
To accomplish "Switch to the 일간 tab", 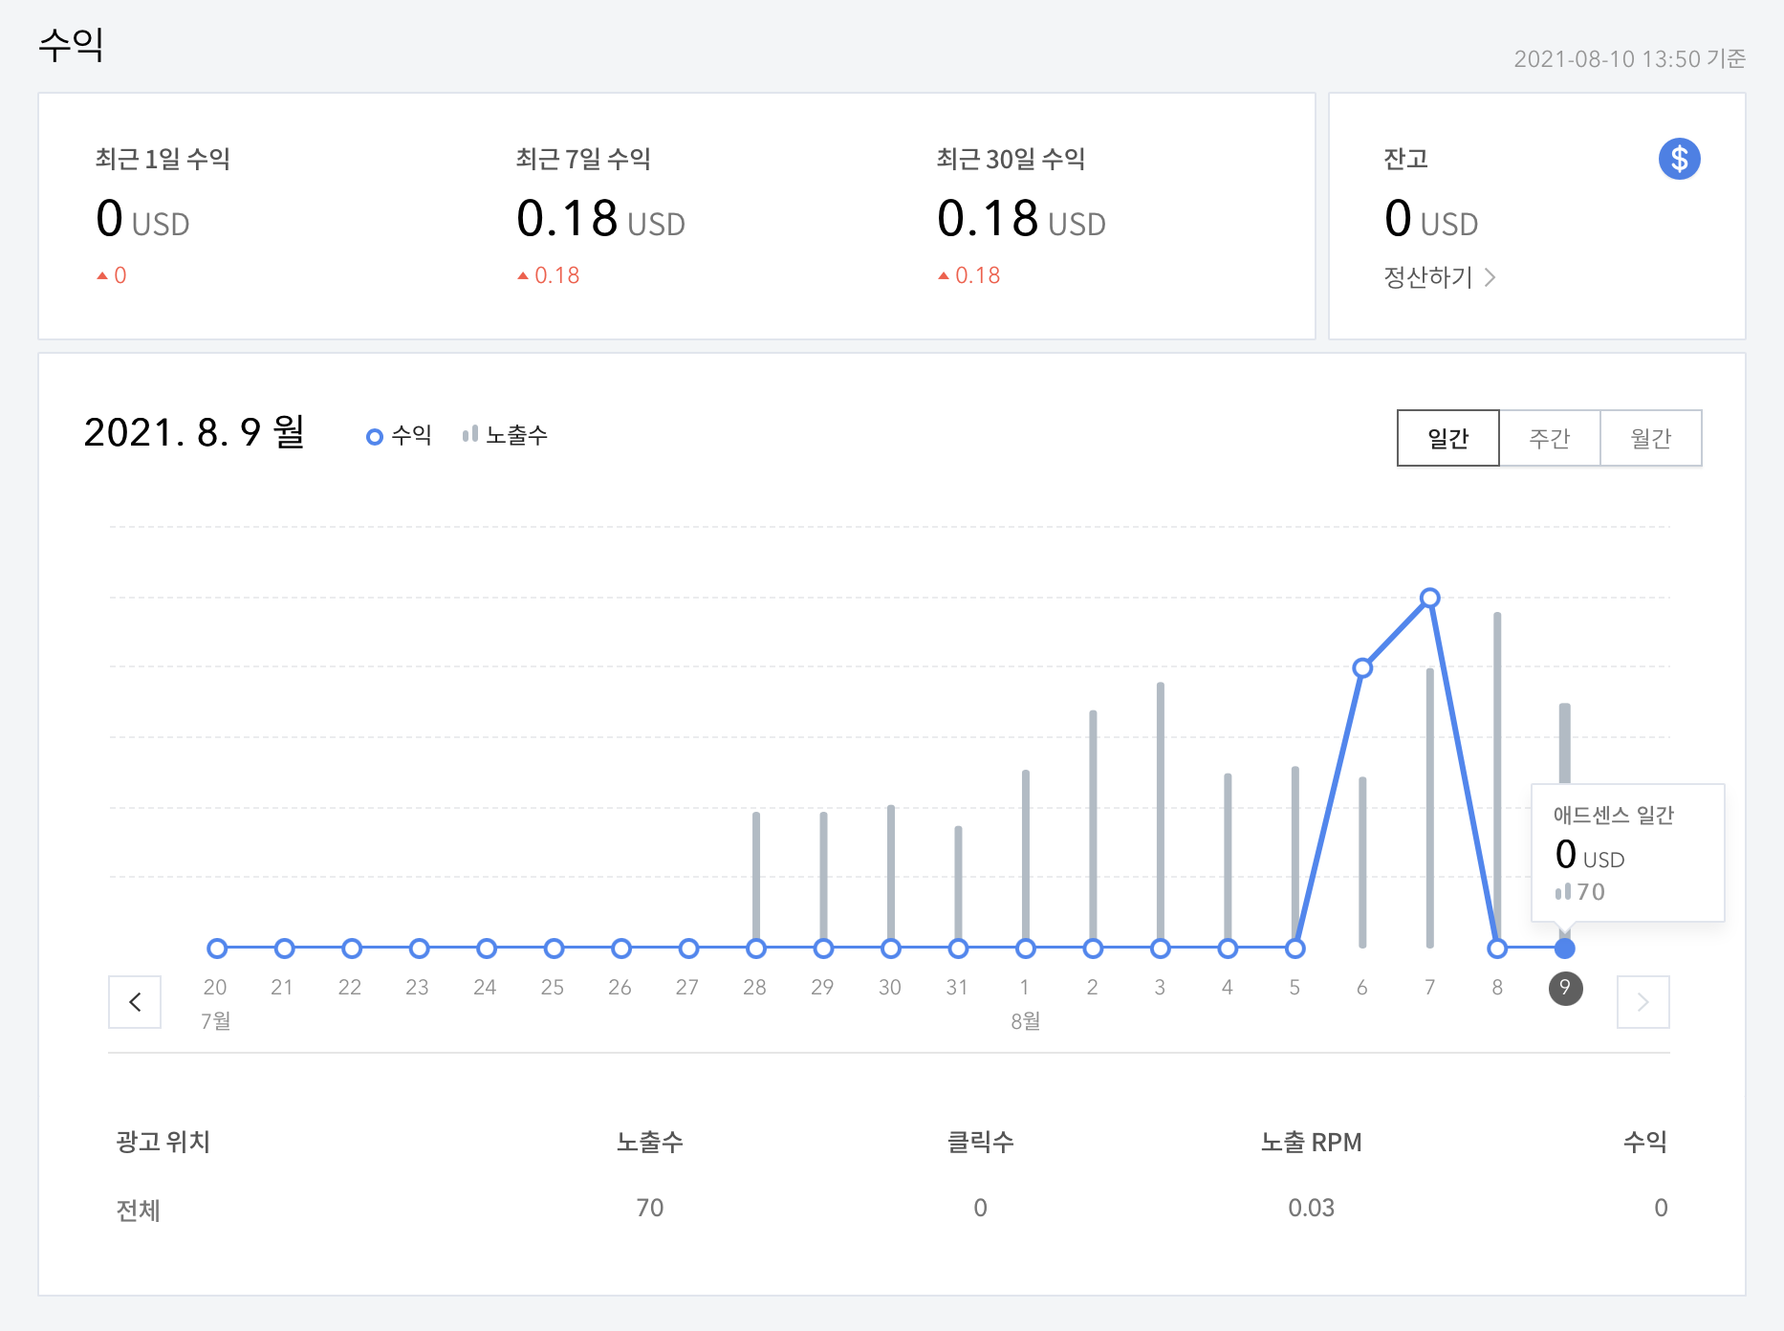I will [1447, 438].
